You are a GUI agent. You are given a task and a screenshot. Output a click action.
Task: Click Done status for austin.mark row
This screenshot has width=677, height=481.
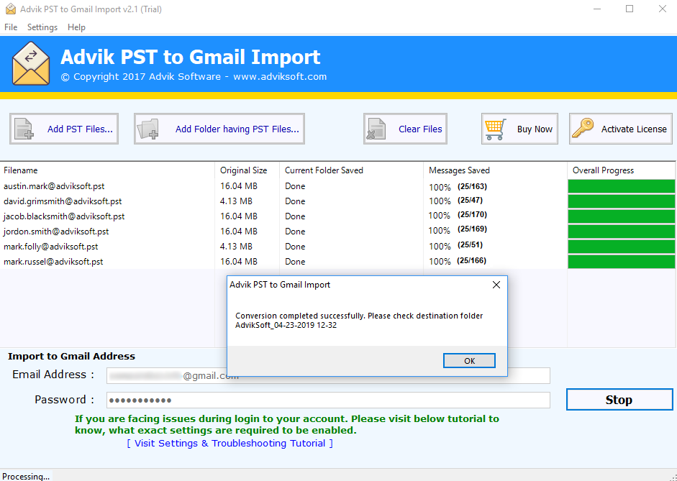(295, 186)
